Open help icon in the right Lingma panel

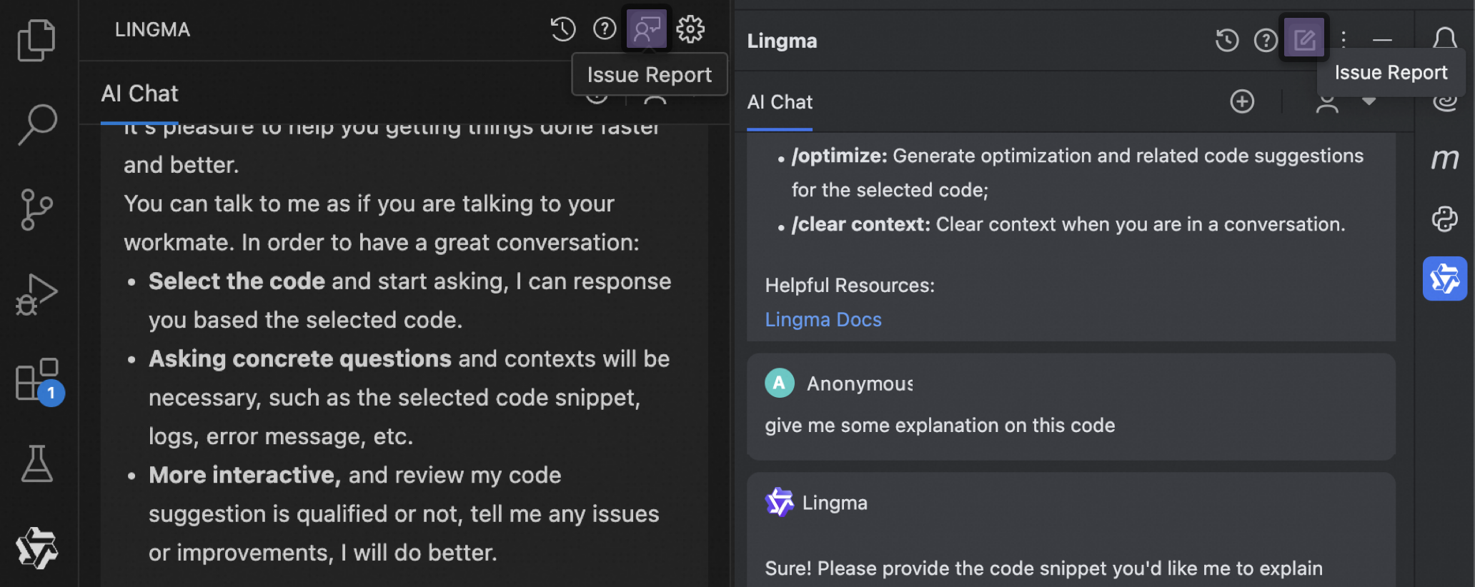tap(1266, 40)
